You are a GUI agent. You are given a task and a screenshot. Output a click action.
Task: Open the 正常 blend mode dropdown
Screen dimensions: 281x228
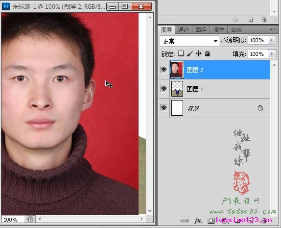pos(189,41)
